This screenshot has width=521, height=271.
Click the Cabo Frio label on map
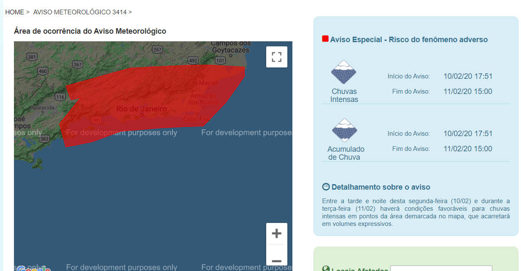pos(196,119)
